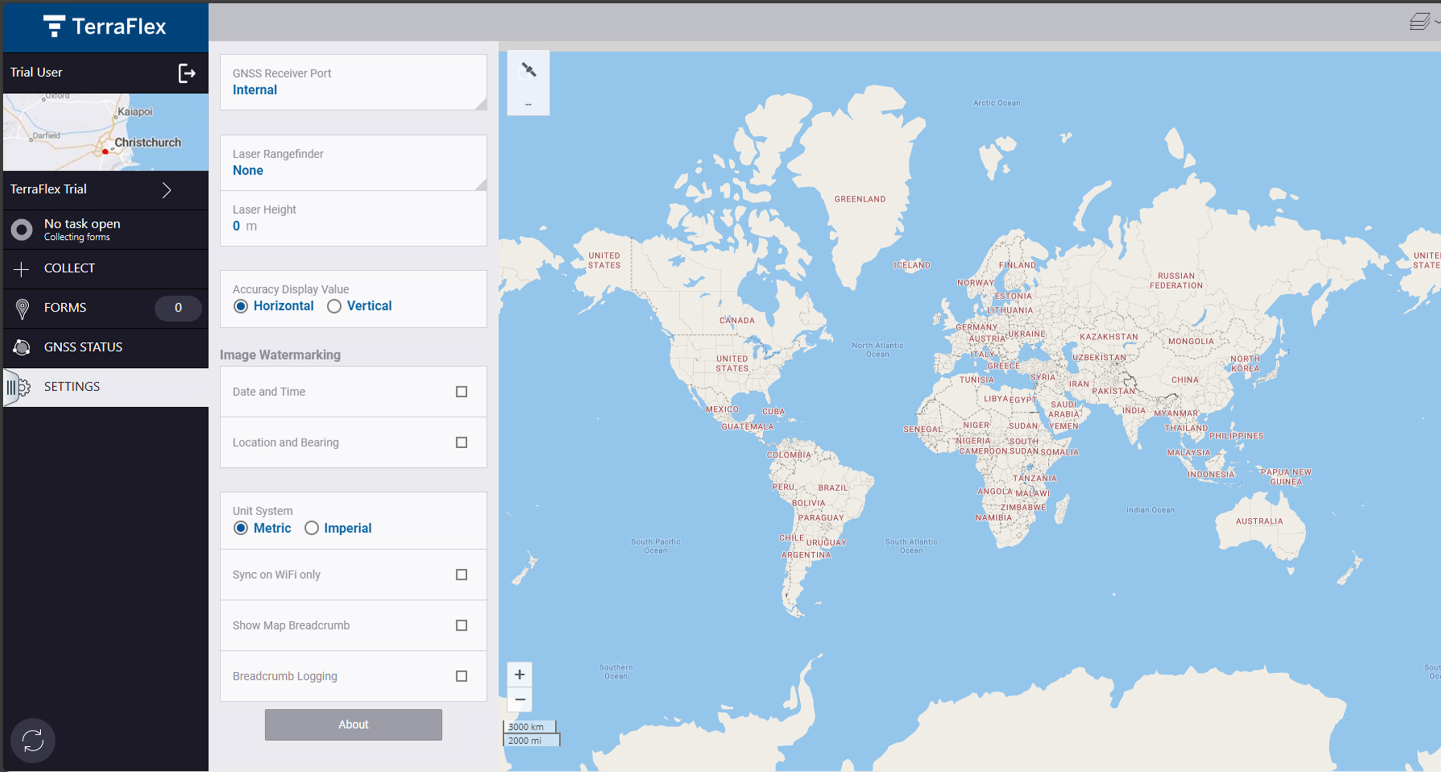The width and height of the screenshot is (1441, 772).
Task: Enable the Date and Time watermark checkbox
Action: point(462,392)
